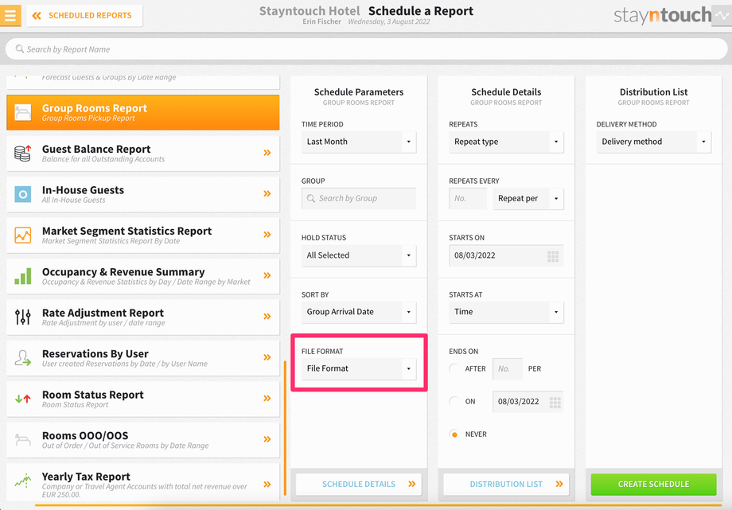The height and width of the screenshot is (510, 732).
Task: Click the activity pulse icon at top right
Action: click(x=722, y=15)
